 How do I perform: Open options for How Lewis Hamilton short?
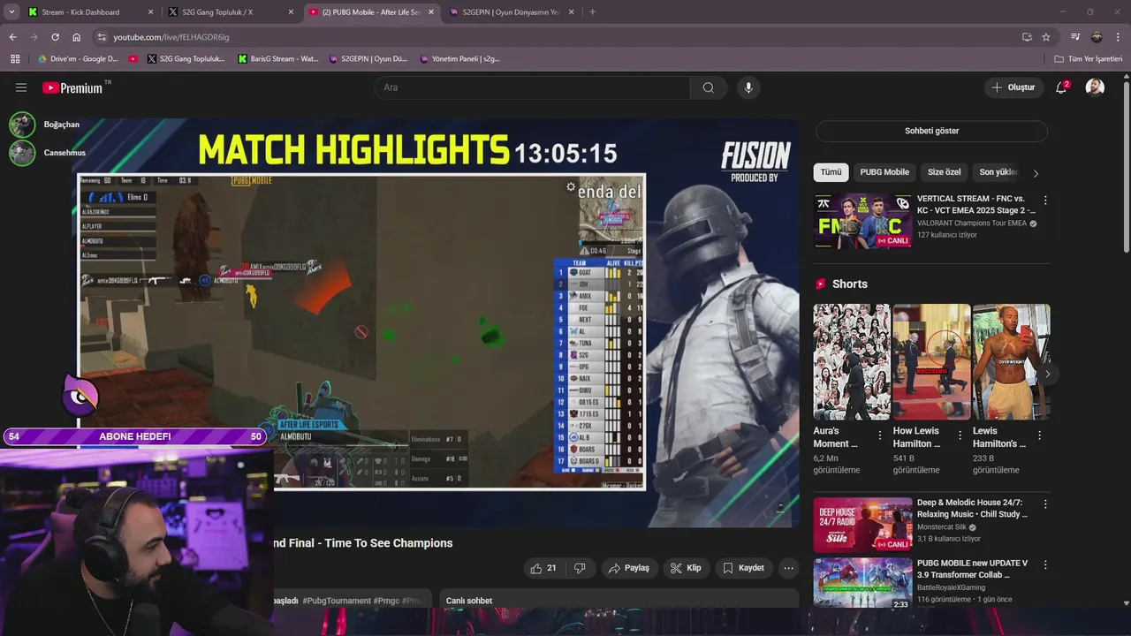960,435
